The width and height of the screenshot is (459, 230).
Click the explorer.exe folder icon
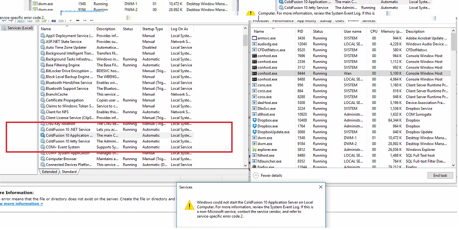pos(254,149)
